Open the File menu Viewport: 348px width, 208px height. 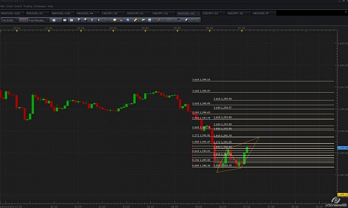pos(2,6)
